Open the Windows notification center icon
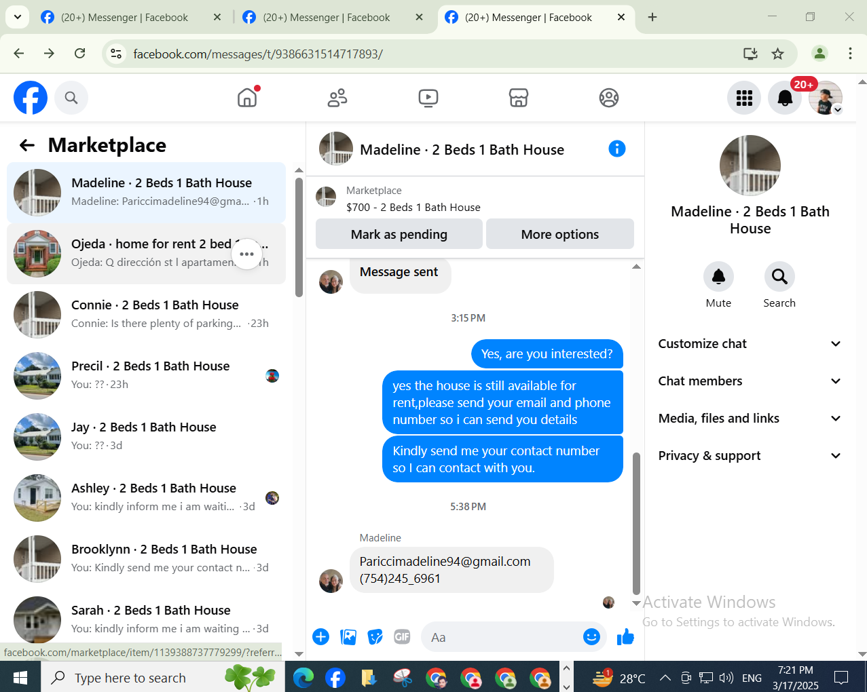Image resolution: width=867 pixels, height=692 pixels. click(x=841, y=677)
